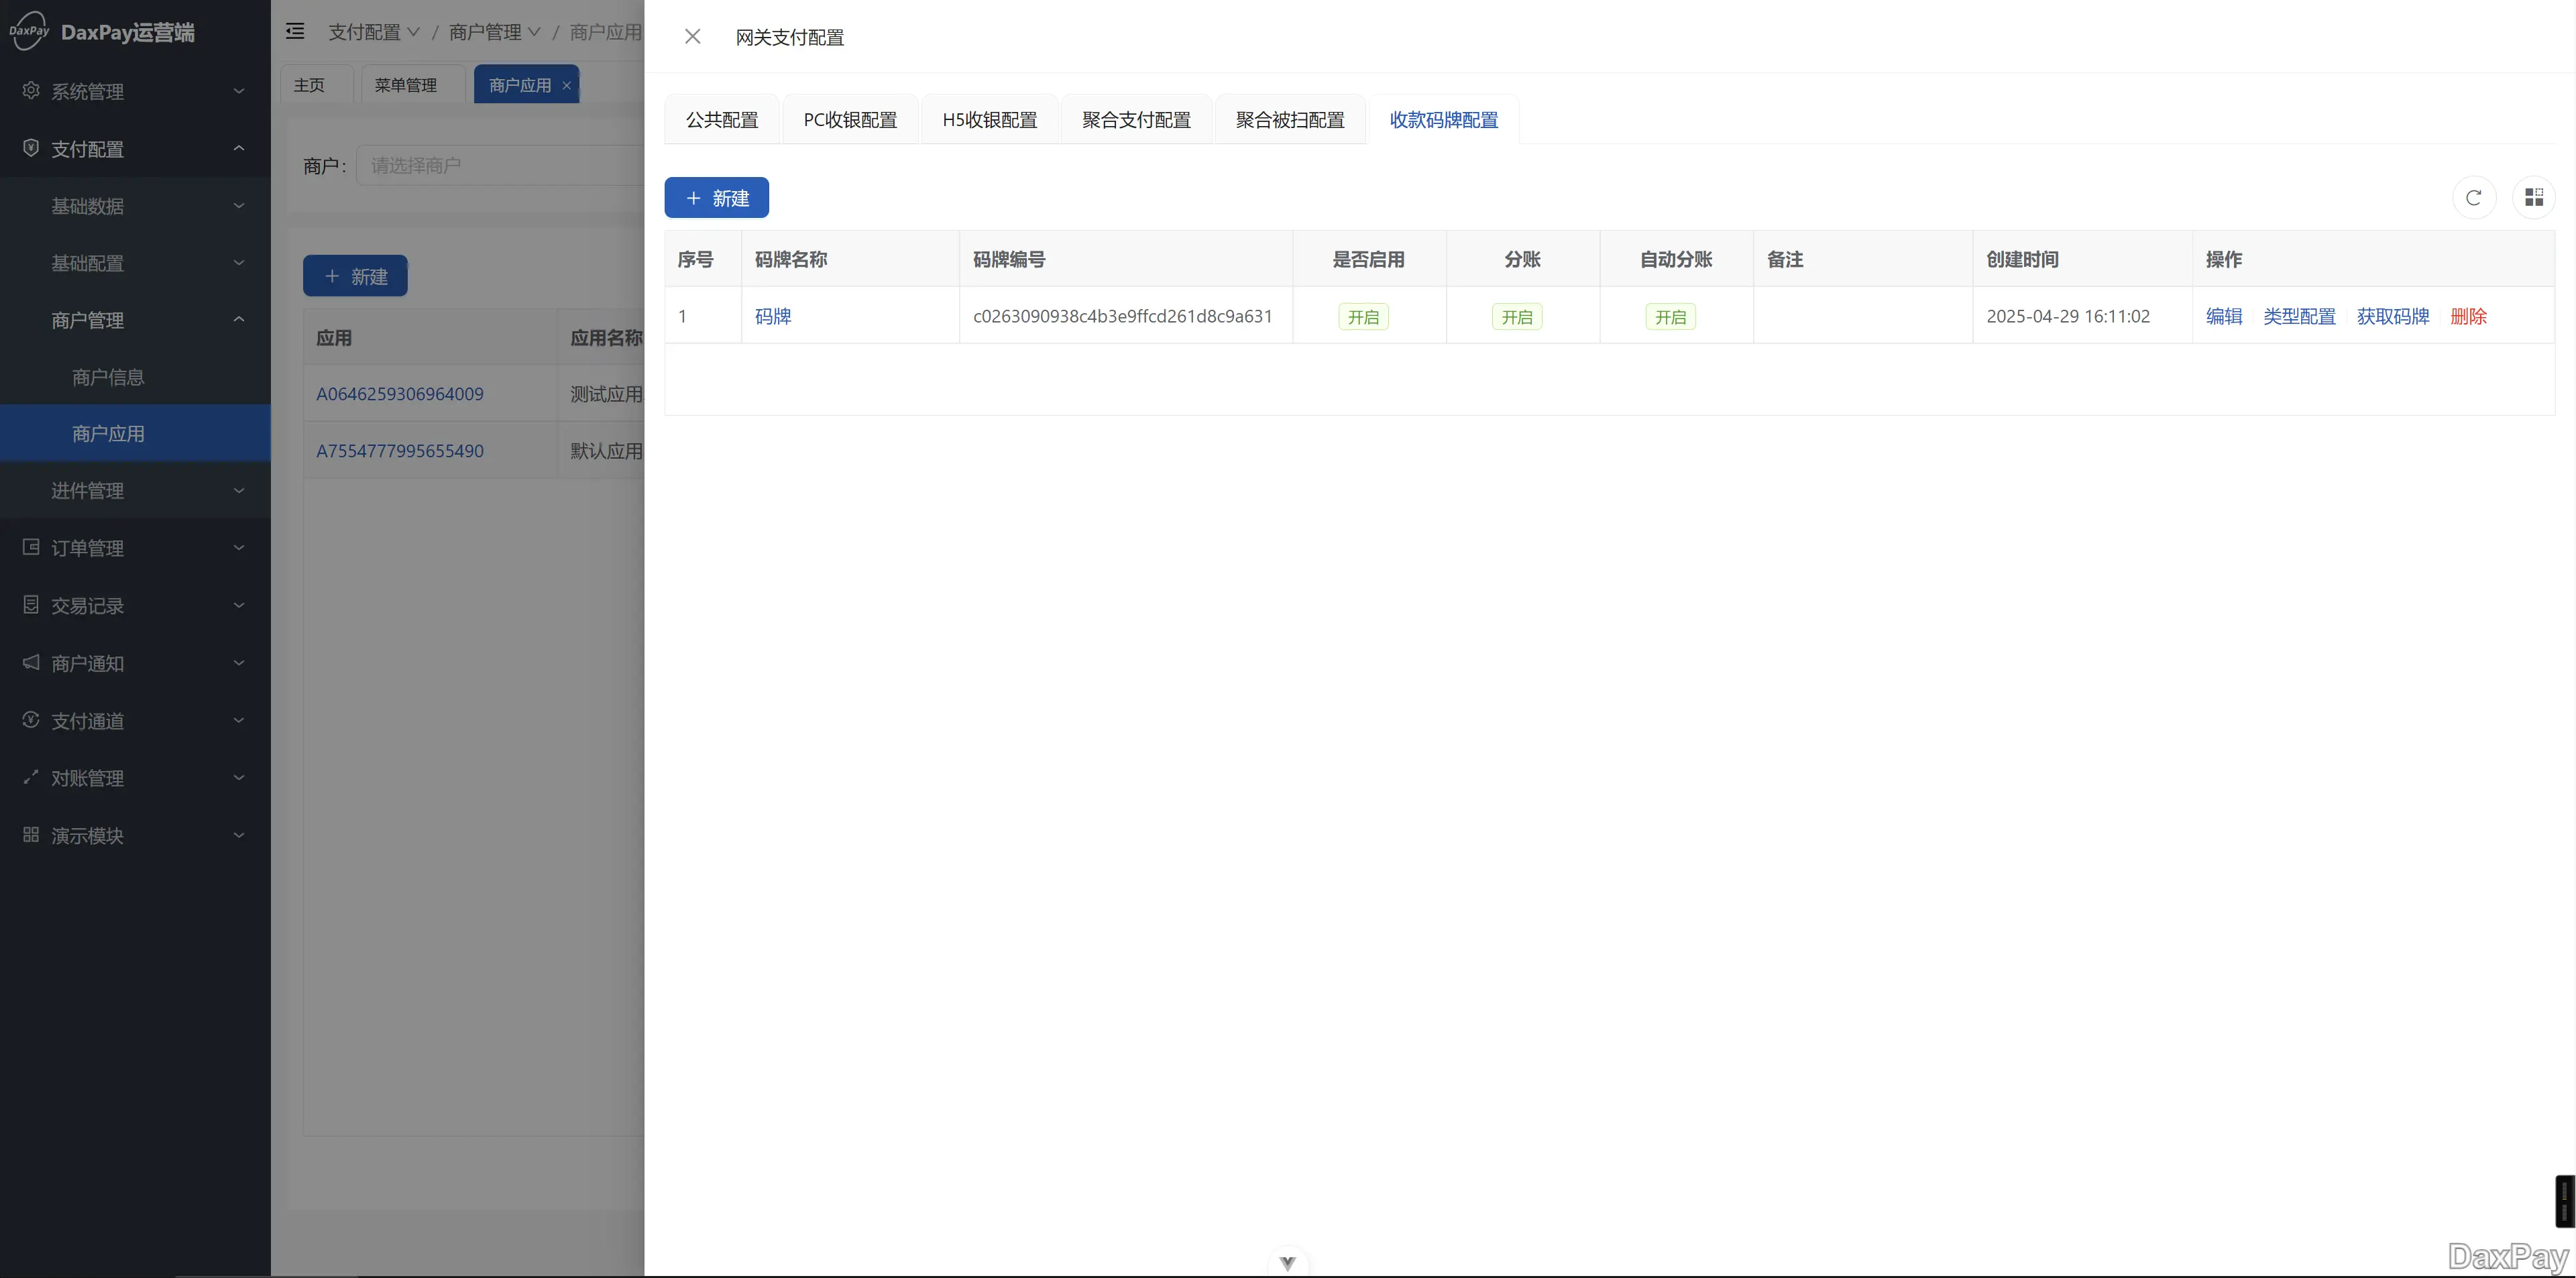
Task: Expand the 基础数据 submenu
Action: (239, 206)
